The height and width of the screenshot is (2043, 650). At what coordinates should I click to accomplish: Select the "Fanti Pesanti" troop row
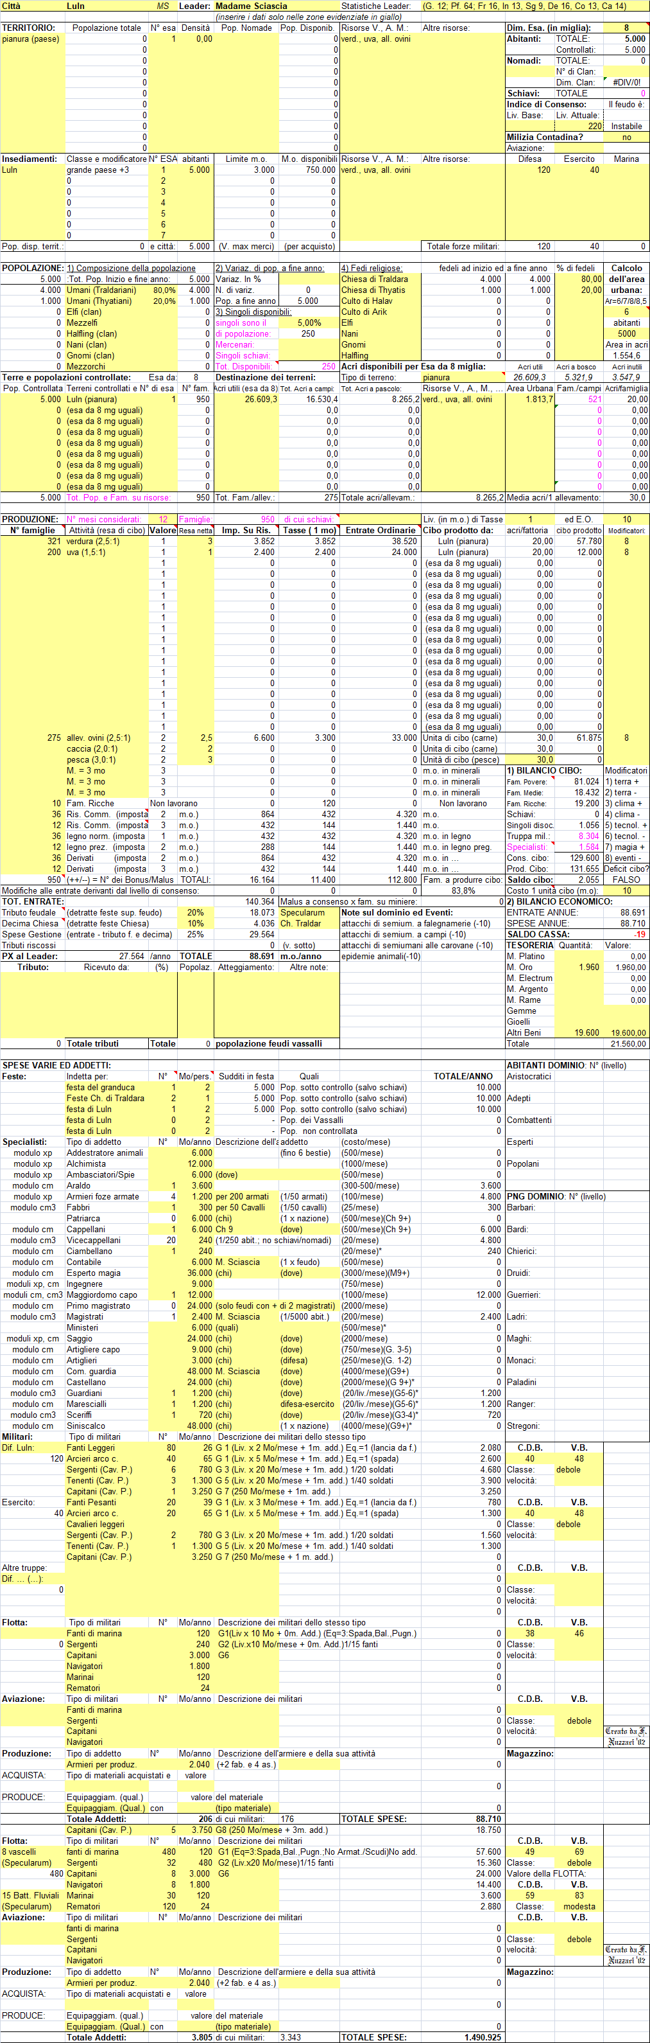pyautogui.click(x=91, y=1503)
